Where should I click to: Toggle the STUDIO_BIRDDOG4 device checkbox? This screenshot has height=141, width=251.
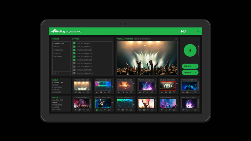coord(74,53)
